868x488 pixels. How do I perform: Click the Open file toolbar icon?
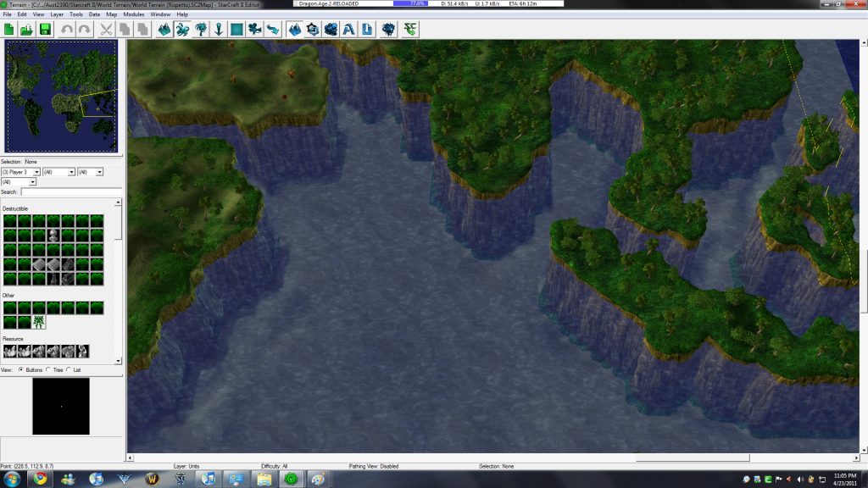[26, 30]
